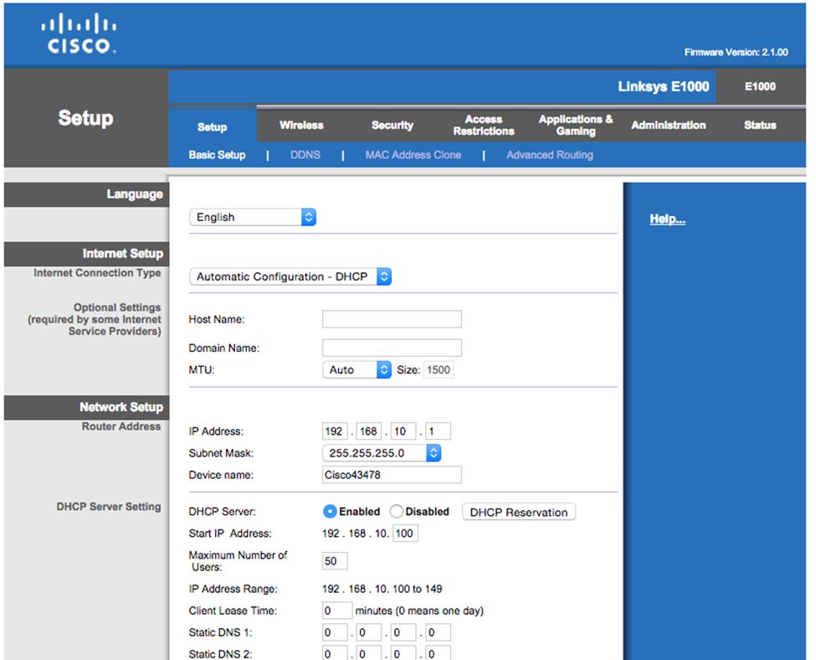
Task: Open the Applications & Gaming tab
Action: tap(576, 125)
